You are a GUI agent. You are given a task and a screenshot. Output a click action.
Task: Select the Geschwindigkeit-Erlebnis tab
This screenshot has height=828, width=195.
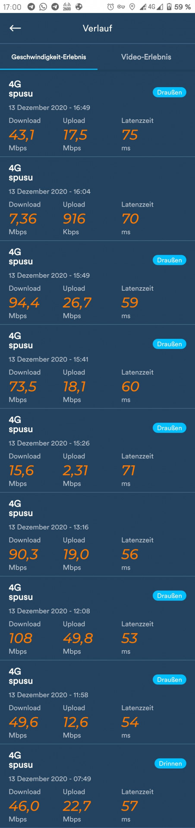click(49, 57)
